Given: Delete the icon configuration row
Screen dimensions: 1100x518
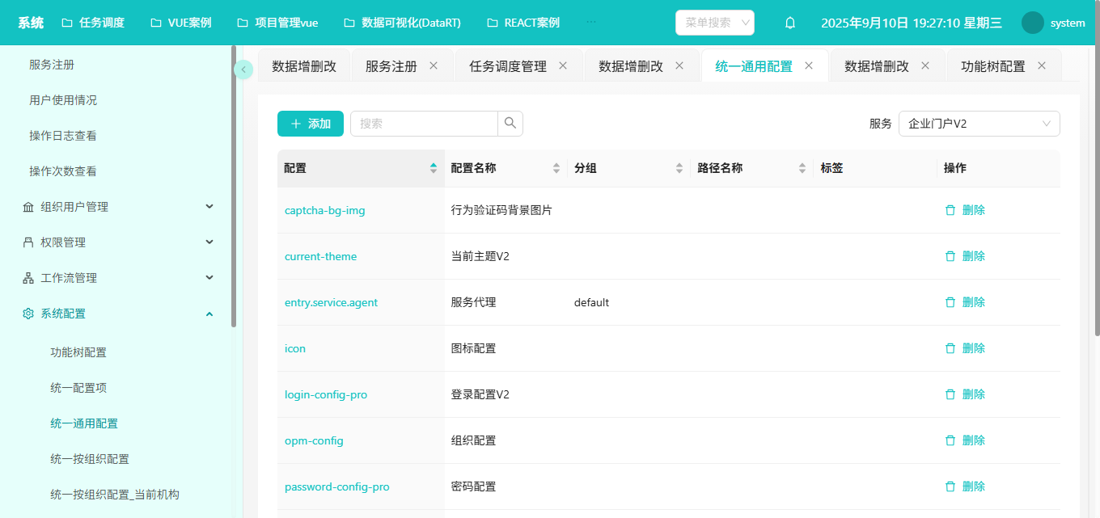Looking at the screenshot, I should [966, 348].
